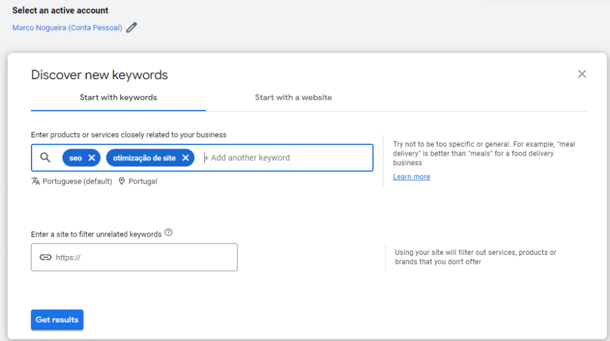The image size is (610, 341).
Task: Switch to Start with keywords tab
Action: click(x=119, y=98)
